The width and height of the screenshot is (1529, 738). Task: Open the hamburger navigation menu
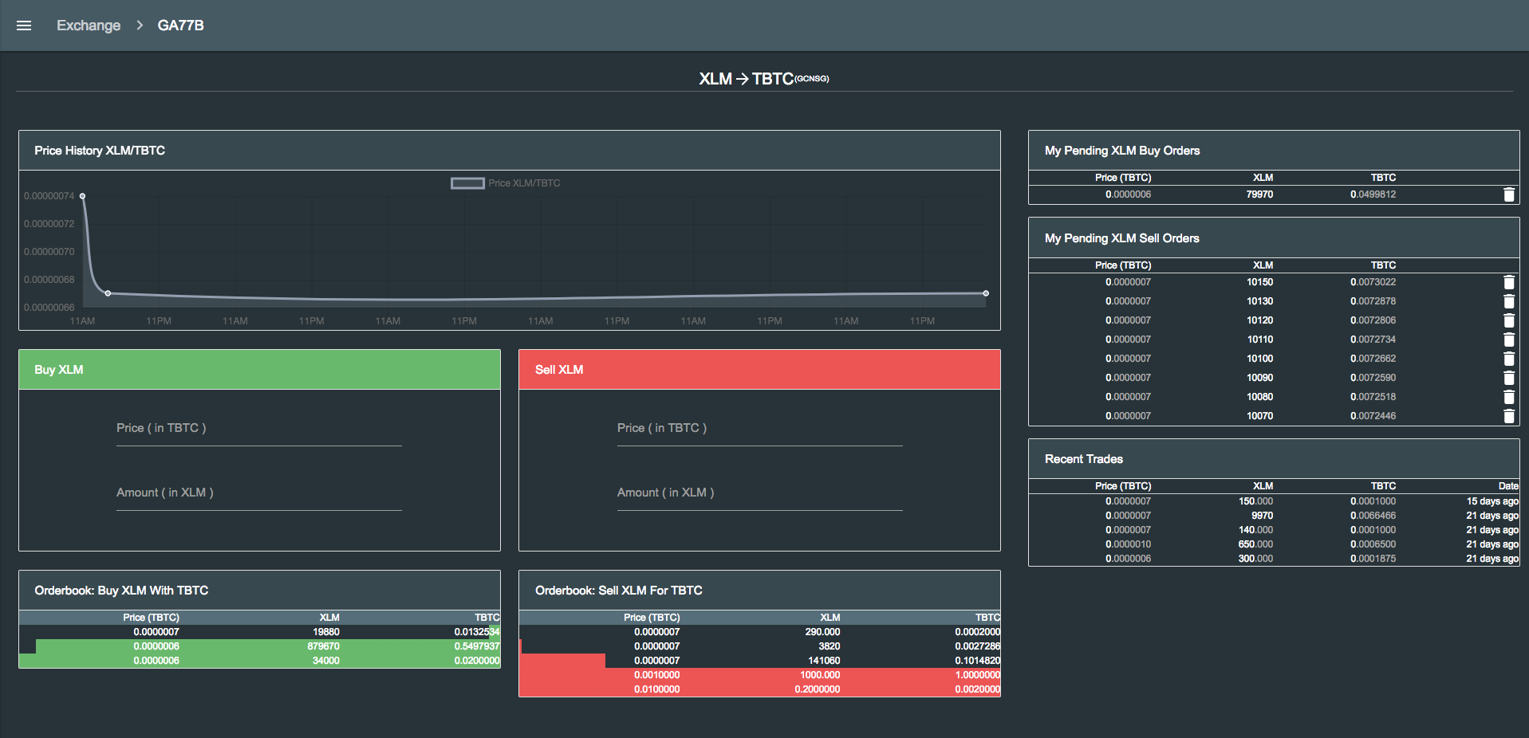[24, 26]
